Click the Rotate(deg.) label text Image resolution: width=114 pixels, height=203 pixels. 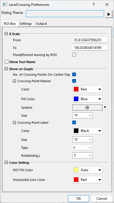[x=31, y=156]
